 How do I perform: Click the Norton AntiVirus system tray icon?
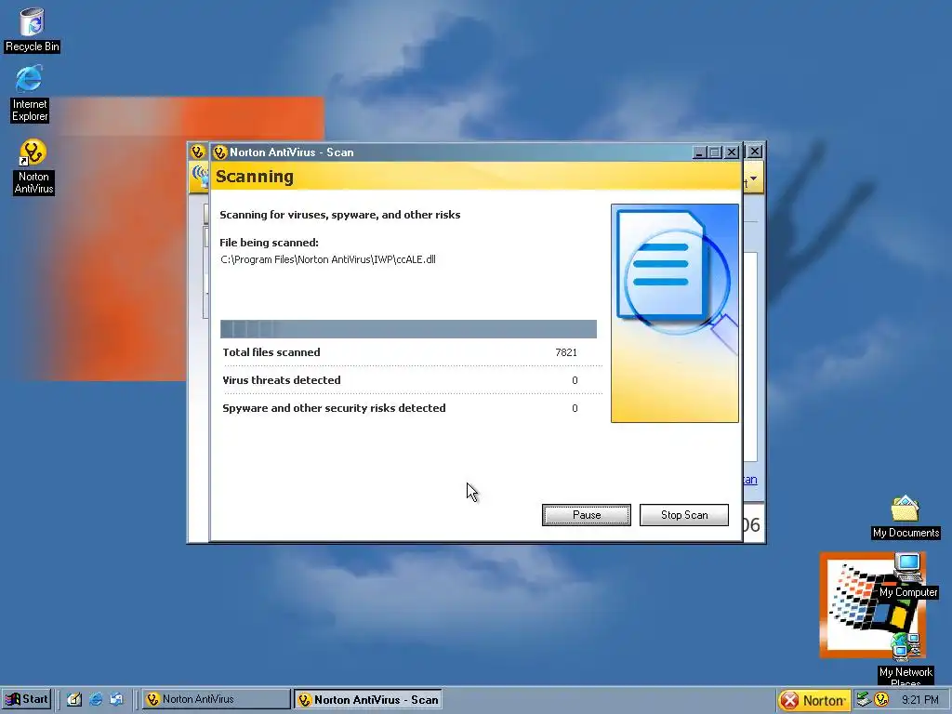[x=881, y=699]
